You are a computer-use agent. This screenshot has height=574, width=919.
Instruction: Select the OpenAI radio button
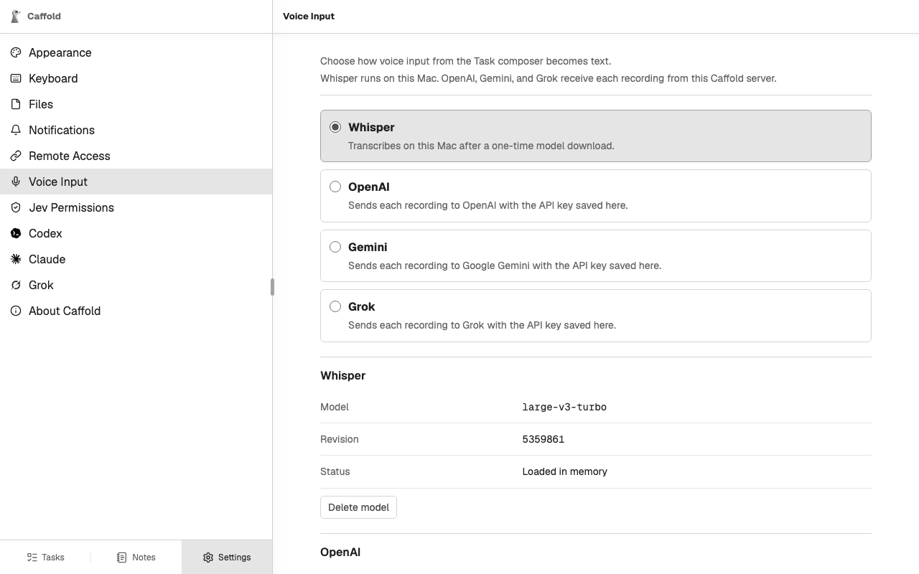click(335, 187)
